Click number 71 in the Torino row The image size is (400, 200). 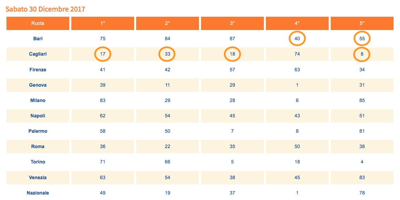point(103,162)
